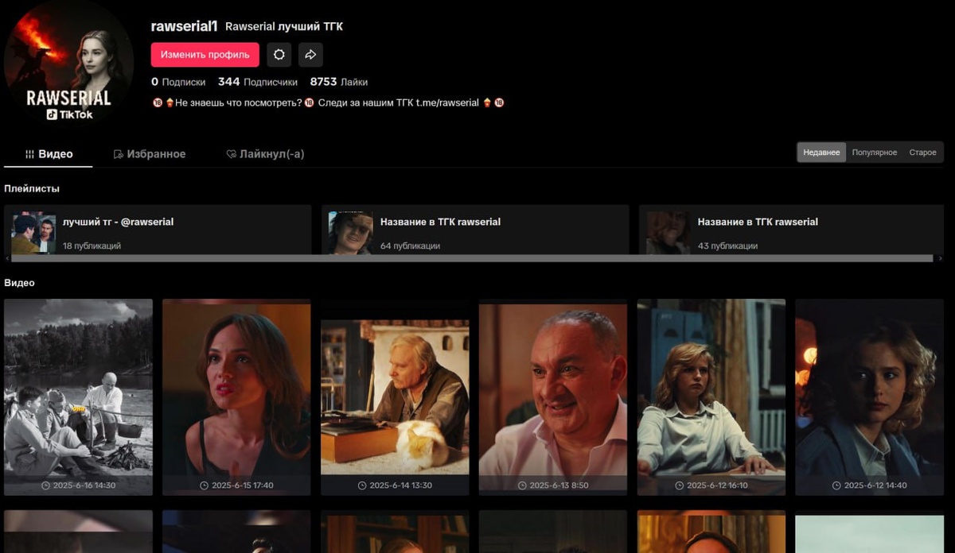
Task: Open video dated 2025-6-16 14:30
Action: click(78, 397)
